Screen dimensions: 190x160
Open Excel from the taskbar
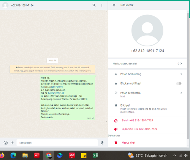click(95, 155)
